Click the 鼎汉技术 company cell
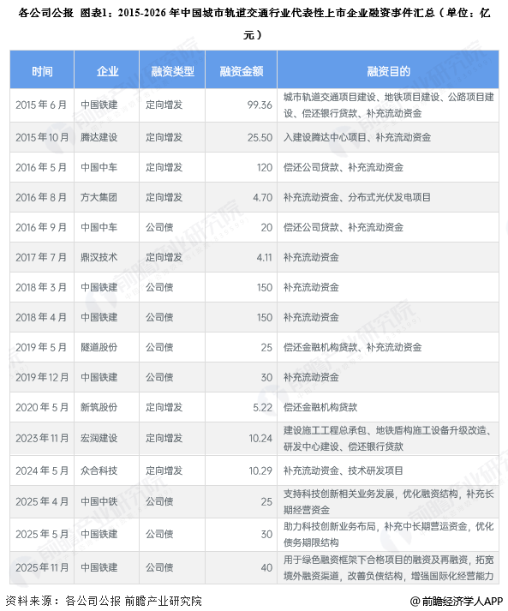 [x=107, y=257]
